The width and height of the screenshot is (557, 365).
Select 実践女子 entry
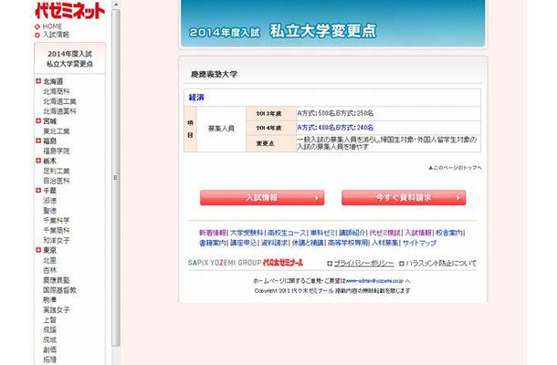[56, 310]
